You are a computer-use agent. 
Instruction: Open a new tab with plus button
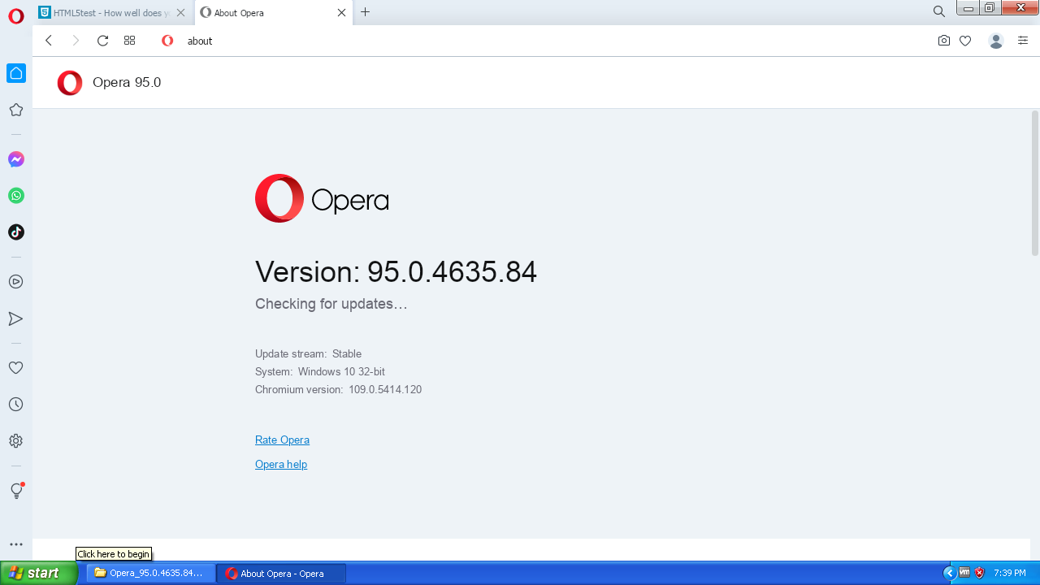click(x=366, y=12)
